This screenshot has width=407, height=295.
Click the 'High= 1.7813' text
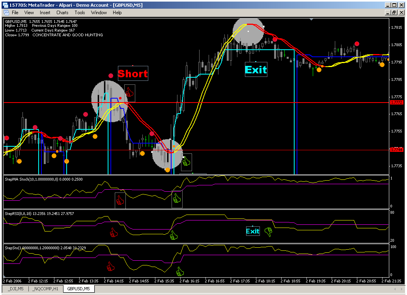click(16, 26)
